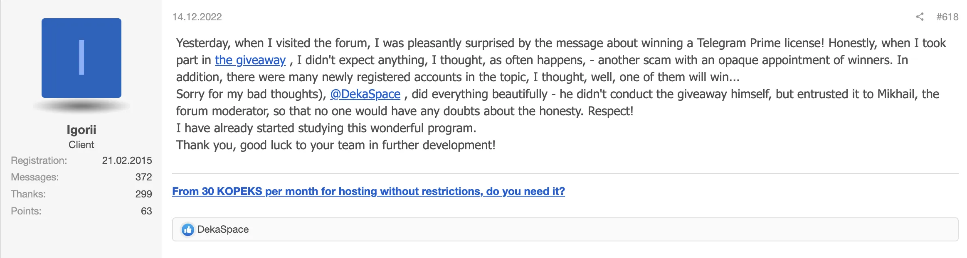Click the 'Client' user title
The width and height of the screenshot is (967, 258).
tap(81, 145)
